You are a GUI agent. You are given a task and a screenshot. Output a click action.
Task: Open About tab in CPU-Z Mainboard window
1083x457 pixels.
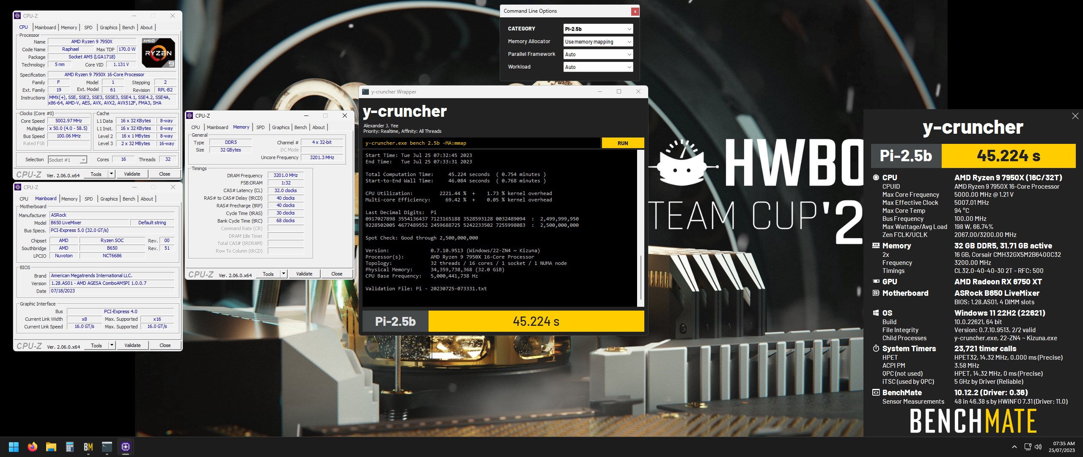[x=147, y=199]
